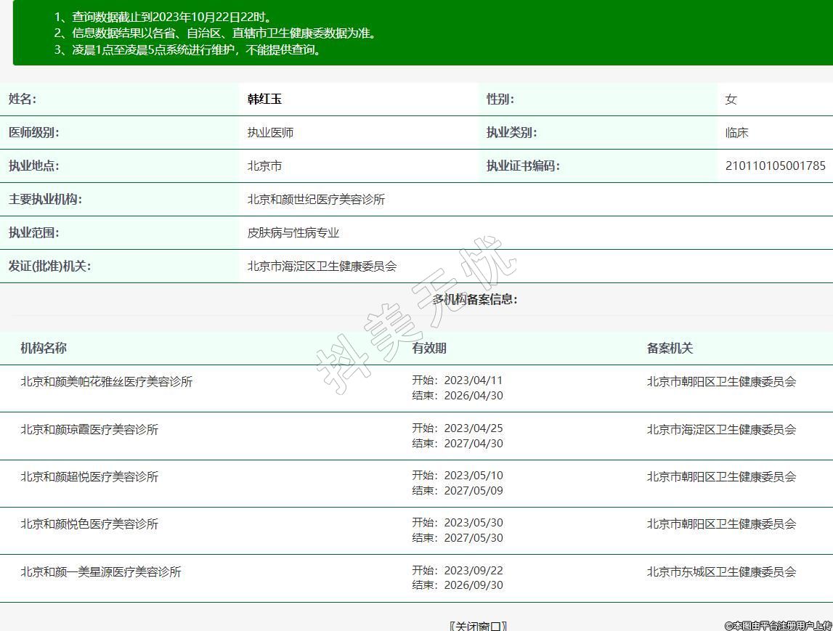The width and height of the screenshot is (833, 631).
Task: Click the physician level value 执业医师
Action: [270, 133]
